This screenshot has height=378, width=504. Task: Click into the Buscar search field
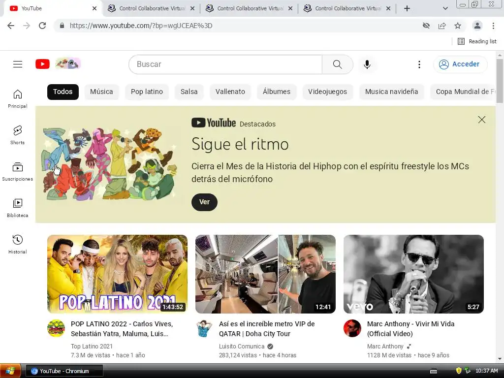click(x=225, y=64)
